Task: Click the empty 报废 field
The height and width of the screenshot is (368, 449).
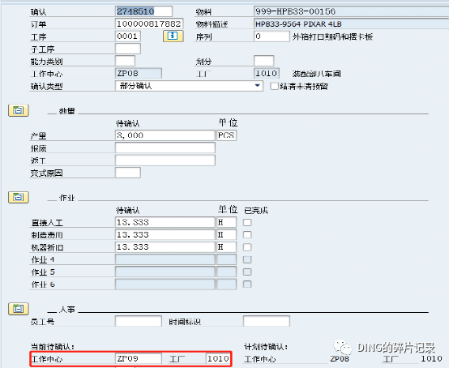Action: point(165,148)
